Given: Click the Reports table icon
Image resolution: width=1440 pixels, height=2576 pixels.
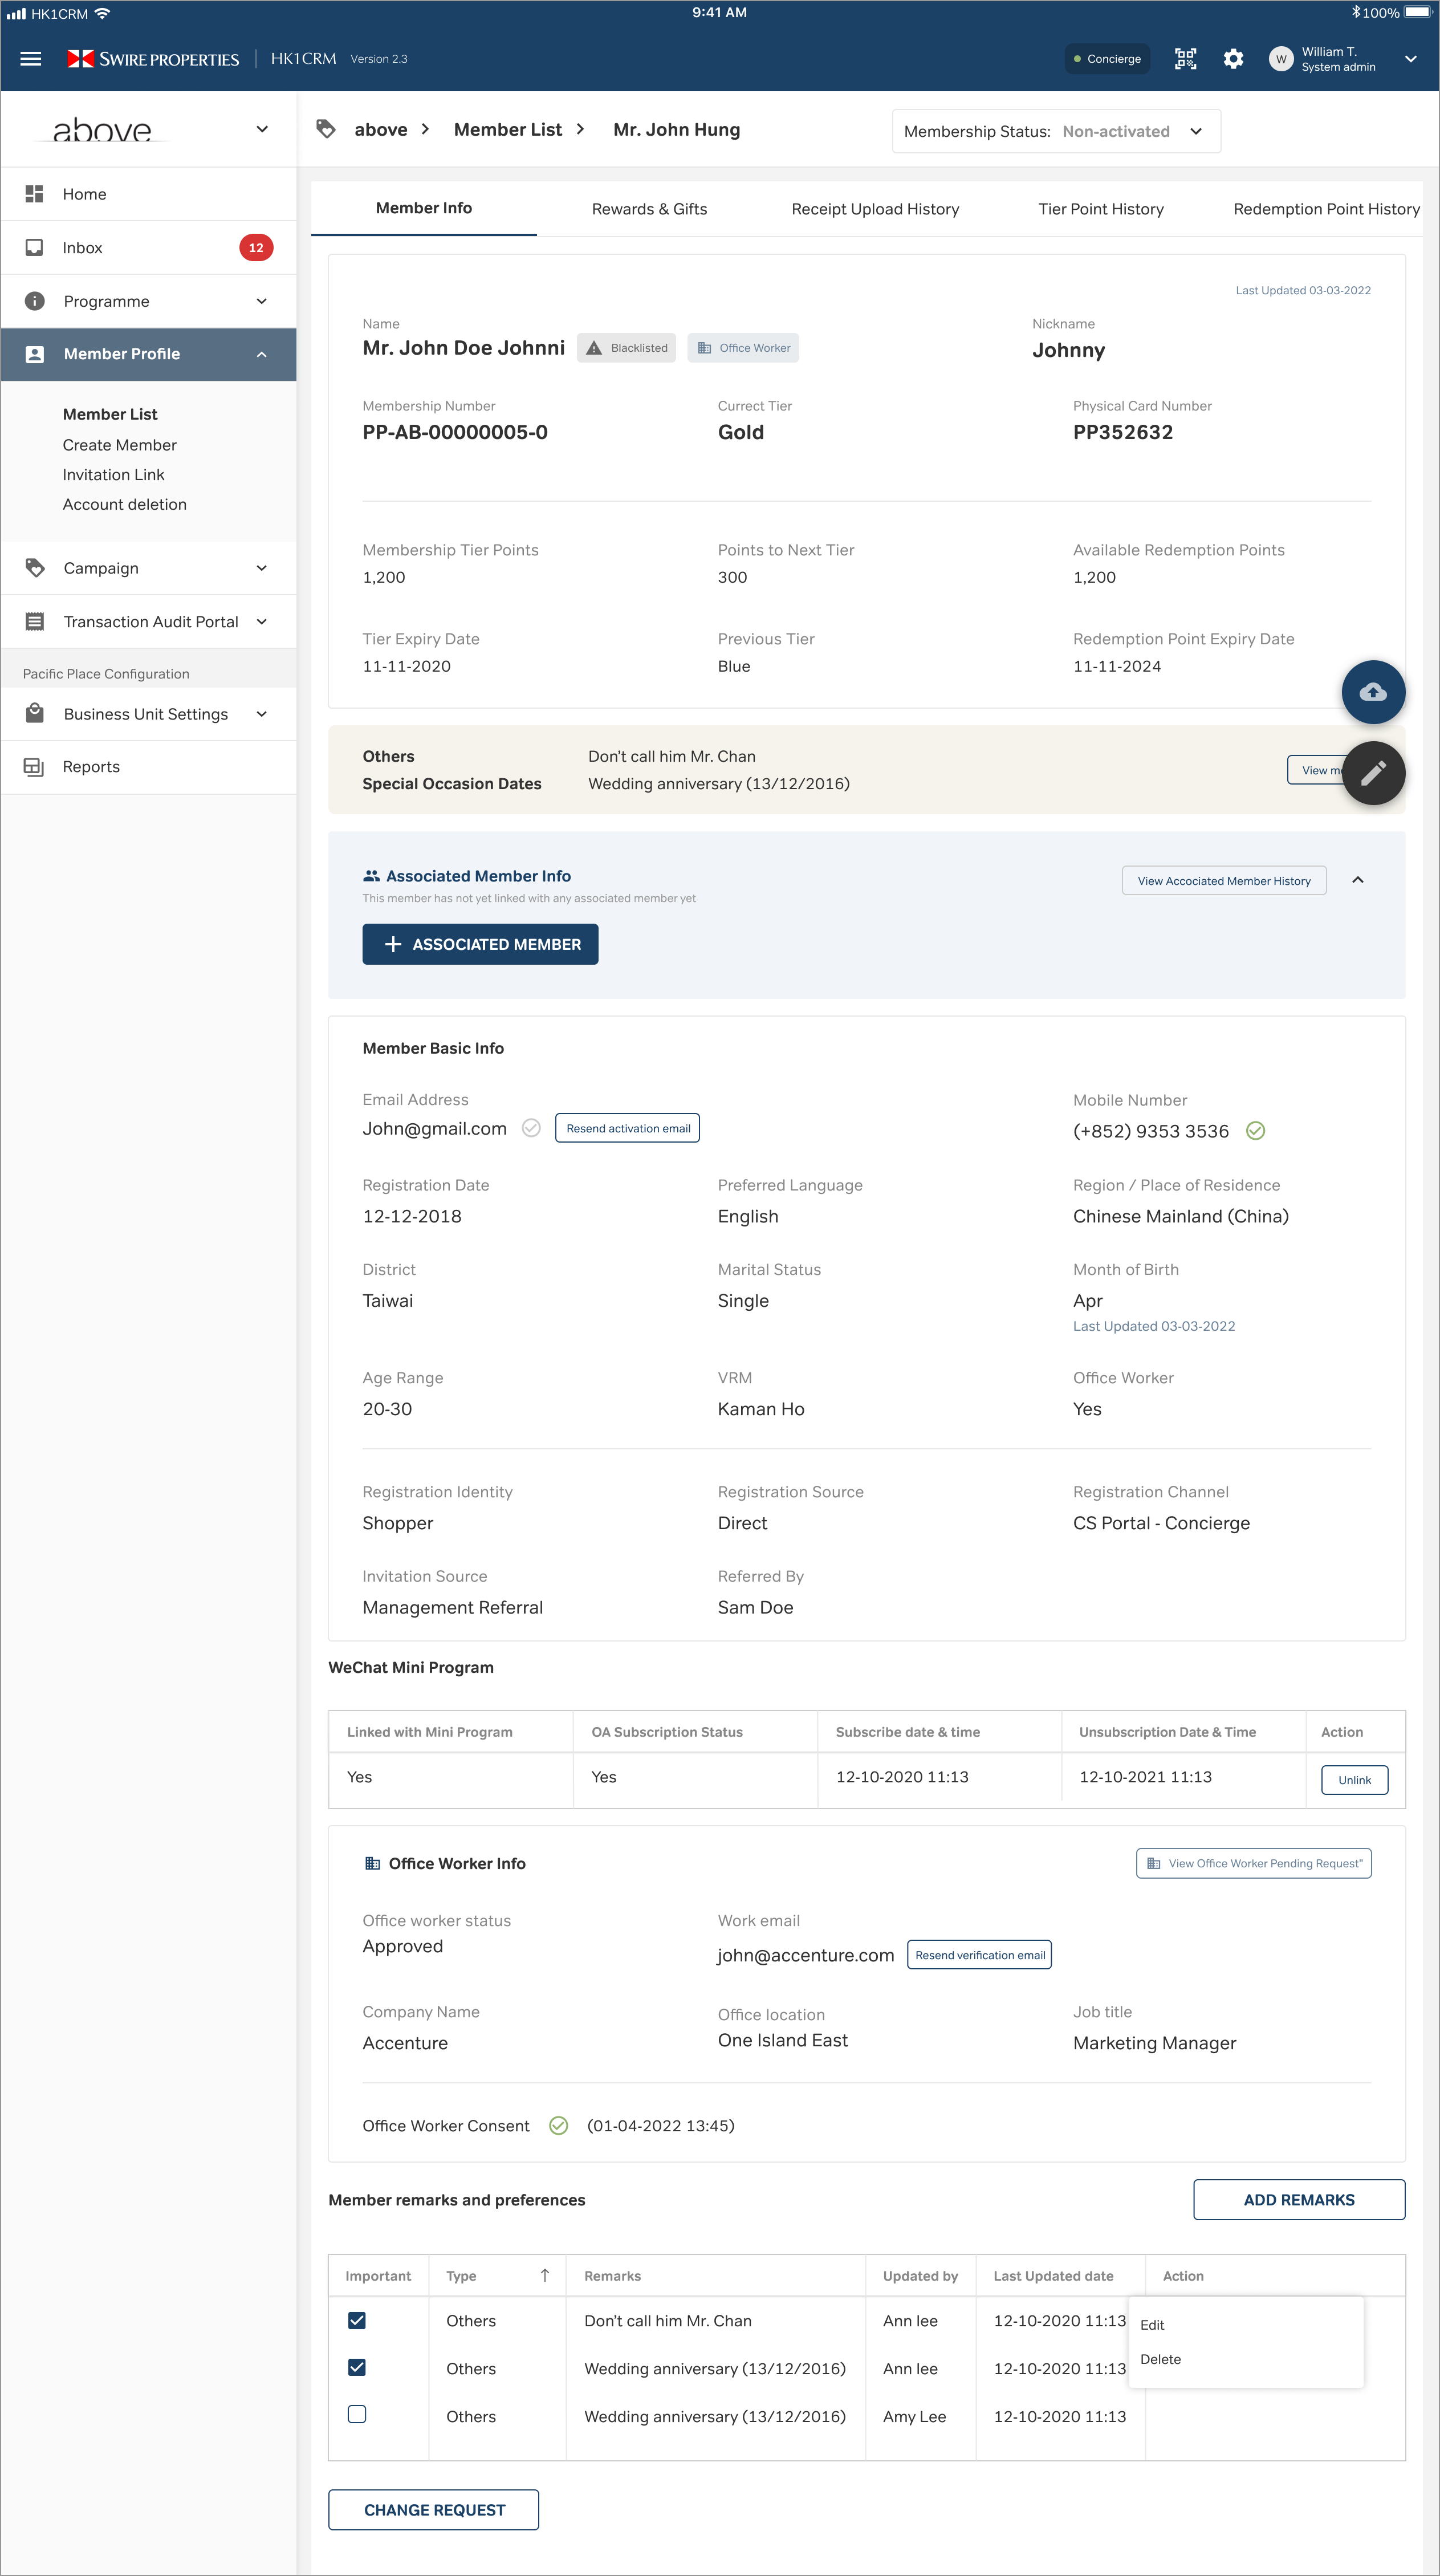Looking at the screenshot, I should (x=34, y=767).
